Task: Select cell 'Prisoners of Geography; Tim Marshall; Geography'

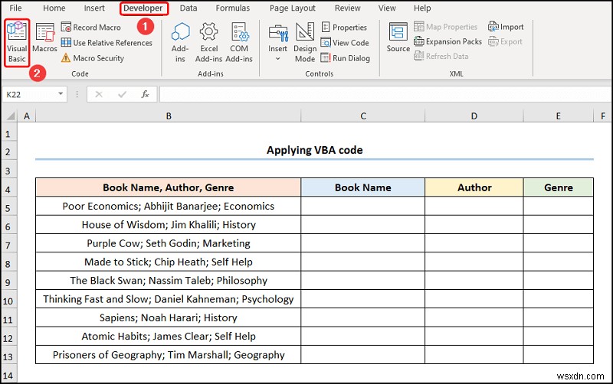Action: (169, 355)
